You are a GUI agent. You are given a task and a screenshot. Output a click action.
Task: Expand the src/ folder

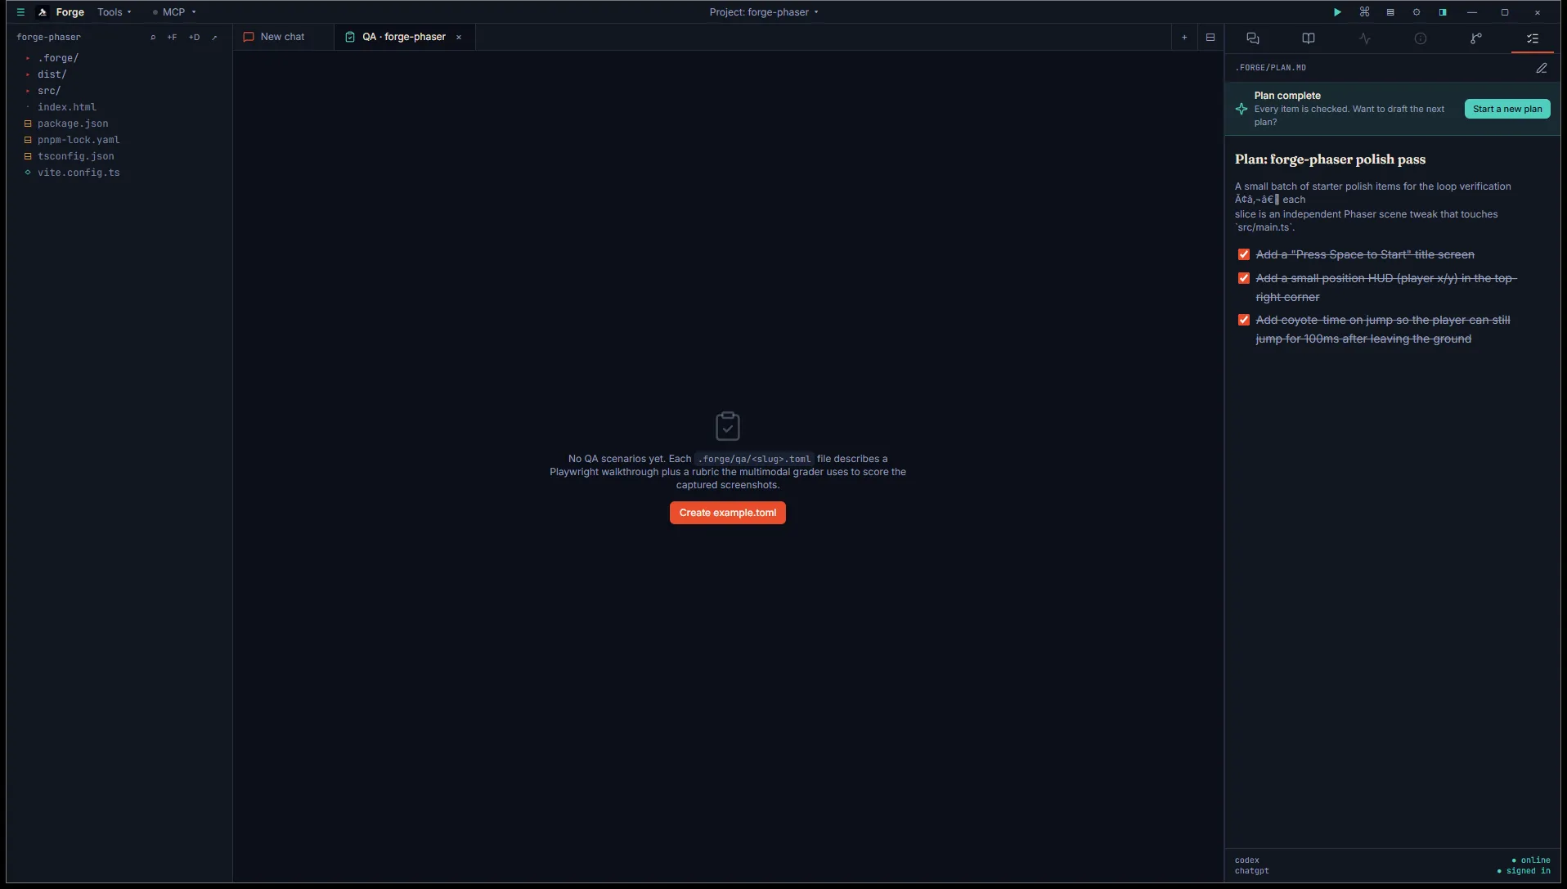coord(49,91)
